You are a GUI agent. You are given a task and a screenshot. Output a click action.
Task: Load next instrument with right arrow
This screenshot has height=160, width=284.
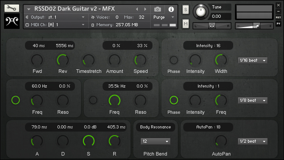point(145,9)
